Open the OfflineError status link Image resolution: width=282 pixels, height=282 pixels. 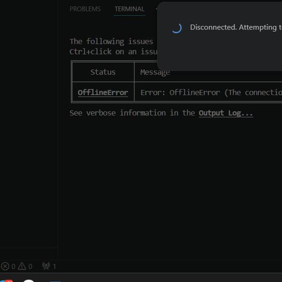point(103,93)
